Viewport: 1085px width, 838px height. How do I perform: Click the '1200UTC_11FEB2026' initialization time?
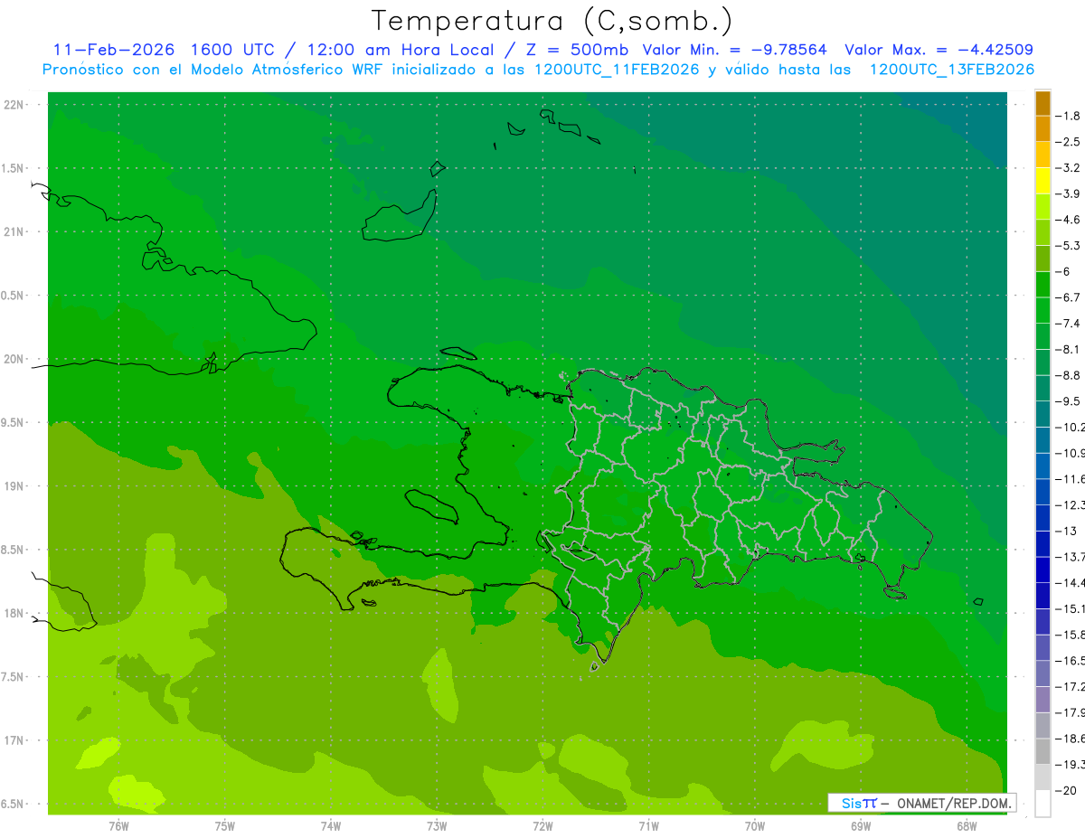[x=617, y=70]
